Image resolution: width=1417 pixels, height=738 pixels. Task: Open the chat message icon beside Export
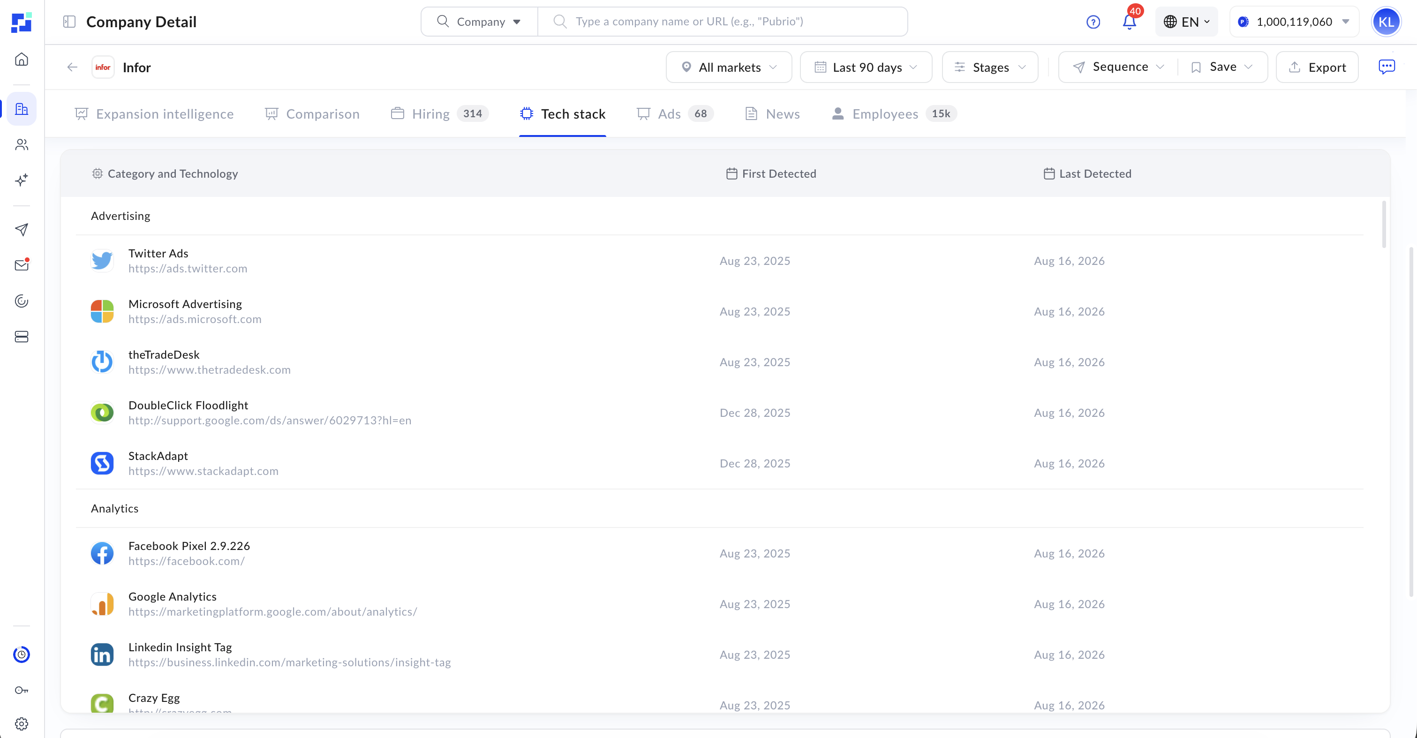click(1387, 67)
